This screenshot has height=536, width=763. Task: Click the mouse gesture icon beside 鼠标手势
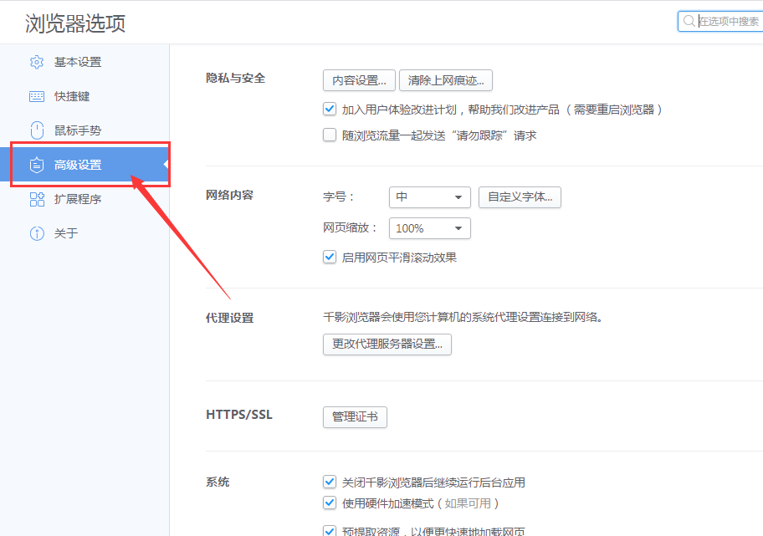tap(36, 130)
